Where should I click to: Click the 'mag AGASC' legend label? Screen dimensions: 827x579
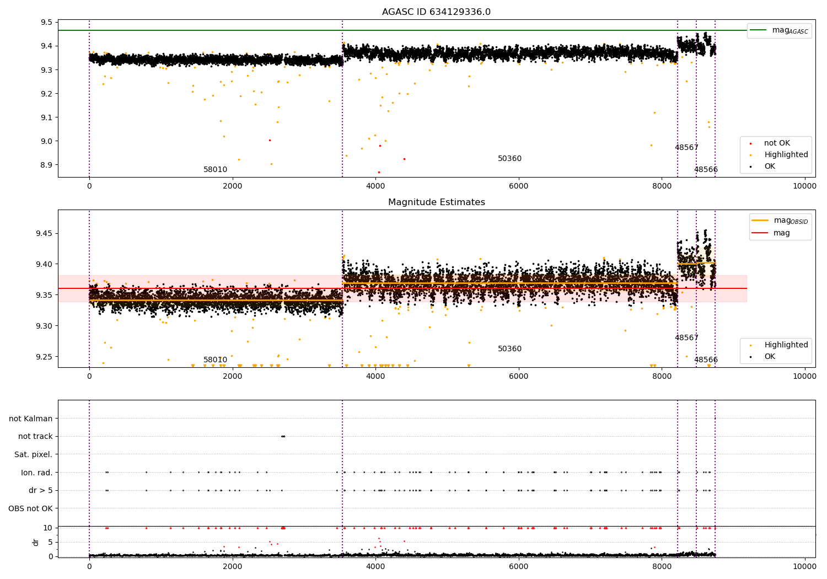pos(790,31)
